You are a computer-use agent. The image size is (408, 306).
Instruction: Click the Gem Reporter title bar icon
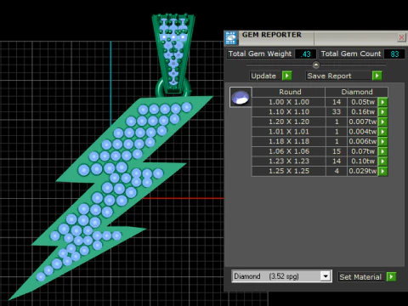[x=231, y=38]
